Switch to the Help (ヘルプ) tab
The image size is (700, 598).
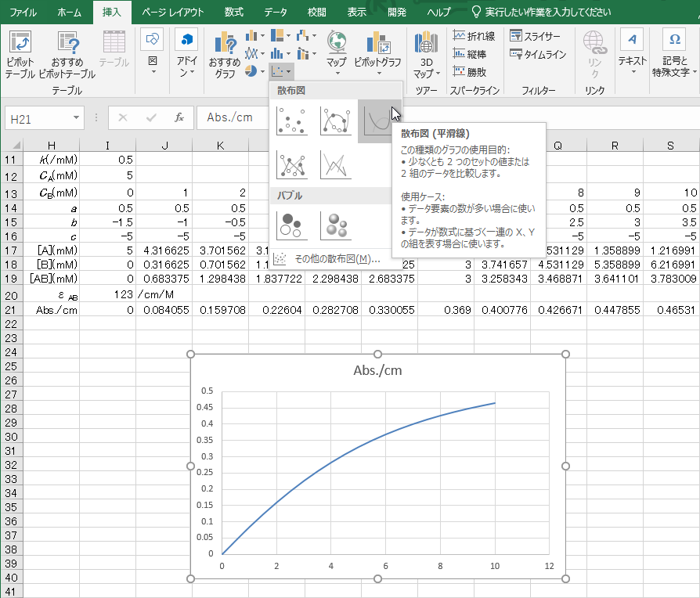[438, 12]
